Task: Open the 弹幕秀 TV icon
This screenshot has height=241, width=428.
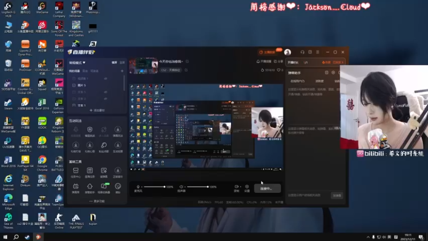Action: pos(75,186)
